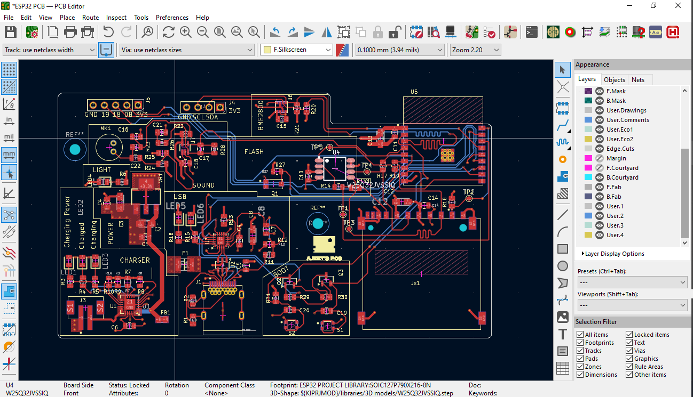The width and height of the screenshot is (693, 397).
Task: Select the Draw line tool
Action: click(x=562, y=215)
